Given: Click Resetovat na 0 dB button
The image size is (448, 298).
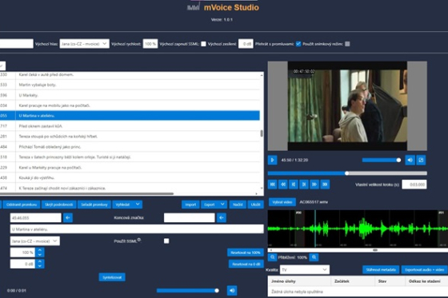Looking at the screenshot, I should [246, 264].
